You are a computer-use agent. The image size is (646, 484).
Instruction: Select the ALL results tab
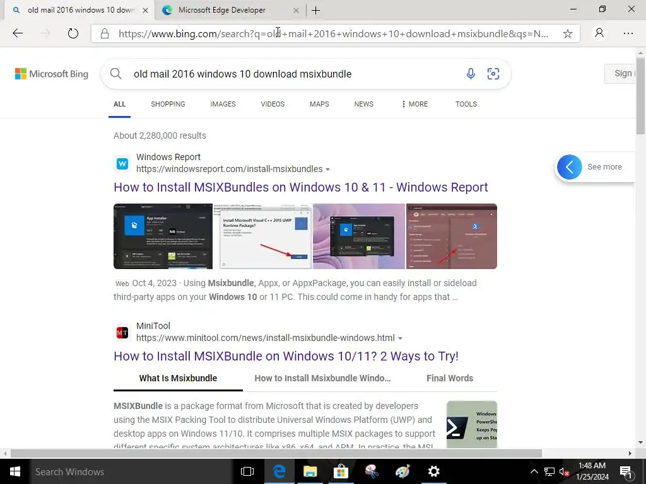119,104
